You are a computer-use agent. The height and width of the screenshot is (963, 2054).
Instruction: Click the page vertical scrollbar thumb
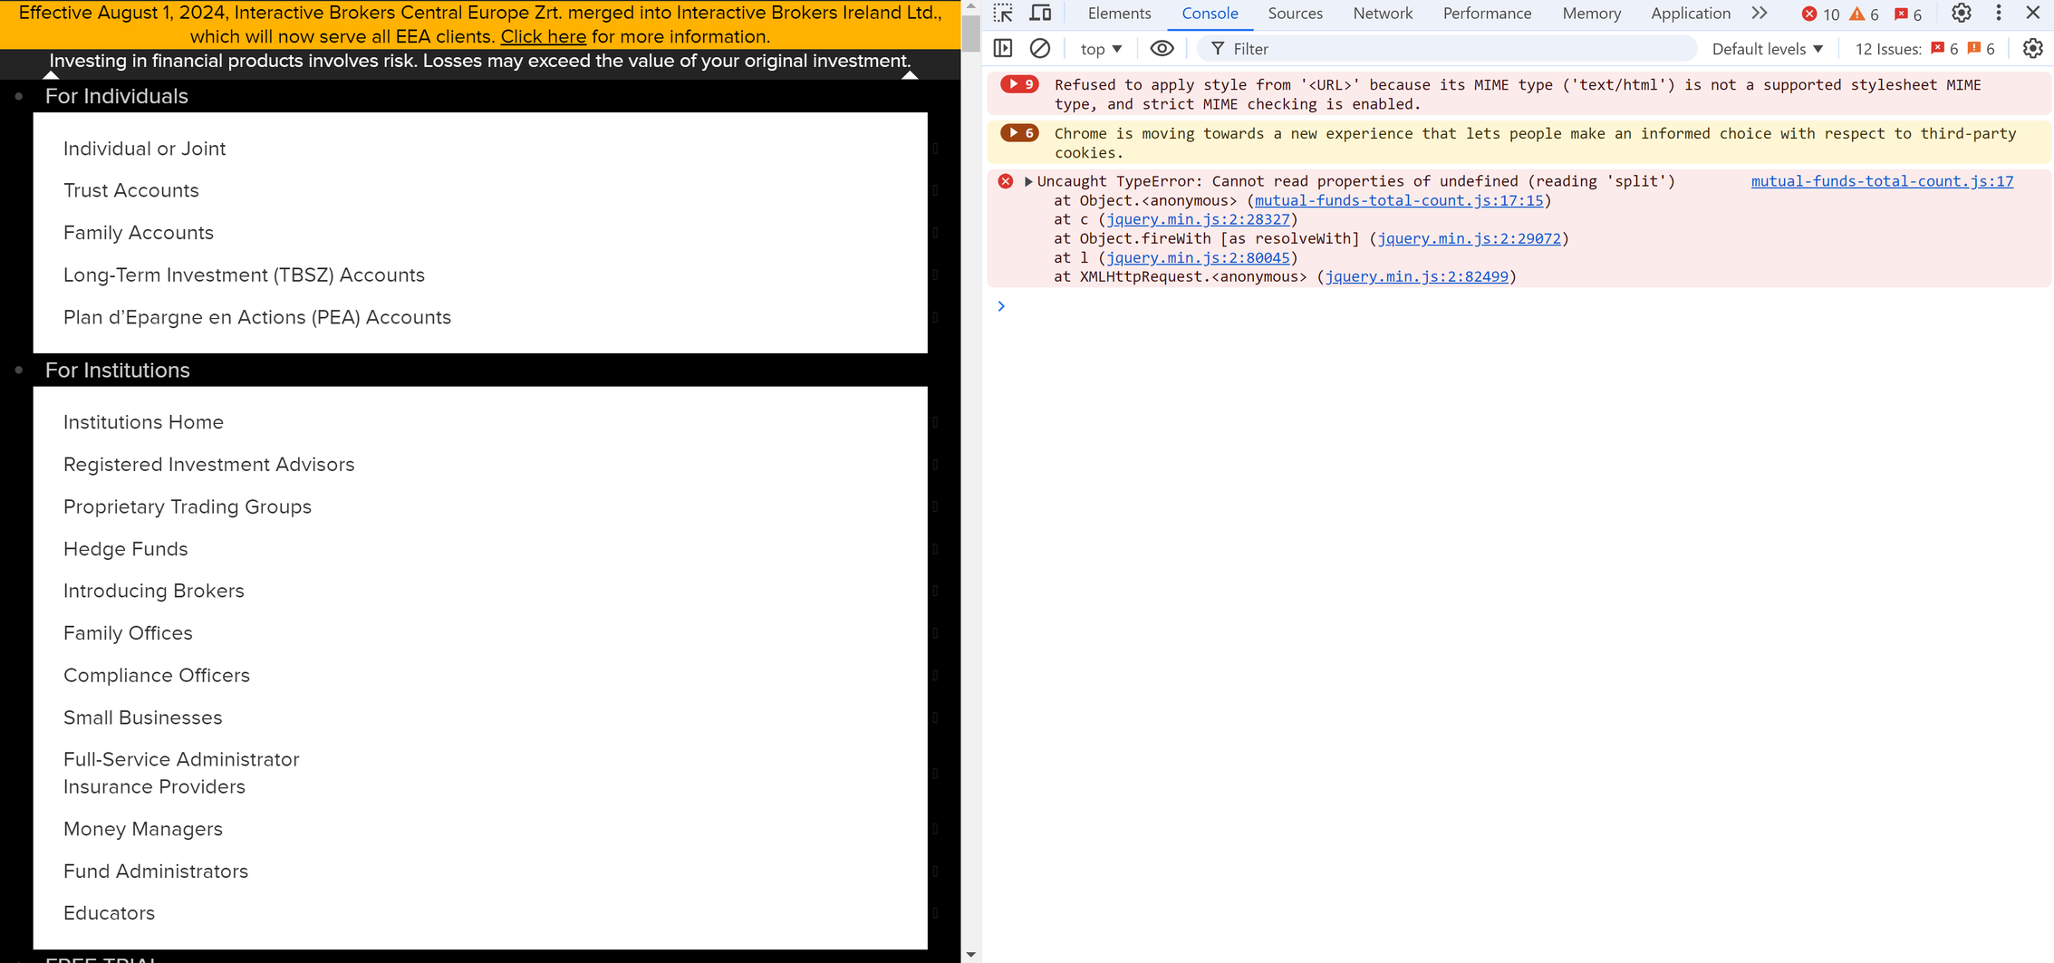point(970,34)
